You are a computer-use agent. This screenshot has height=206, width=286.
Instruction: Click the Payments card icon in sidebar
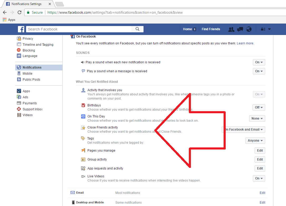[x=19, y=103]
